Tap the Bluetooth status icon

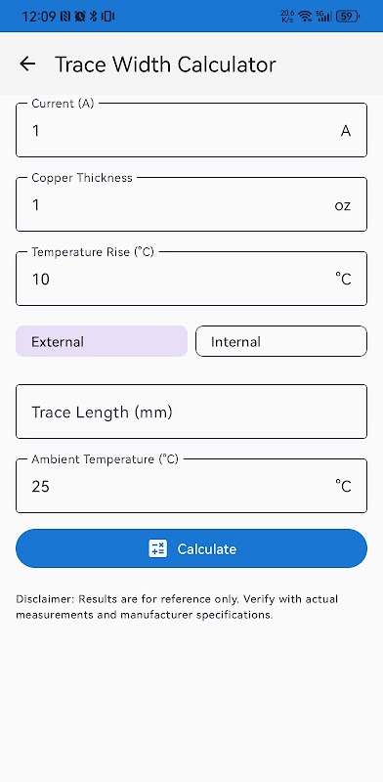click(93, 17)
